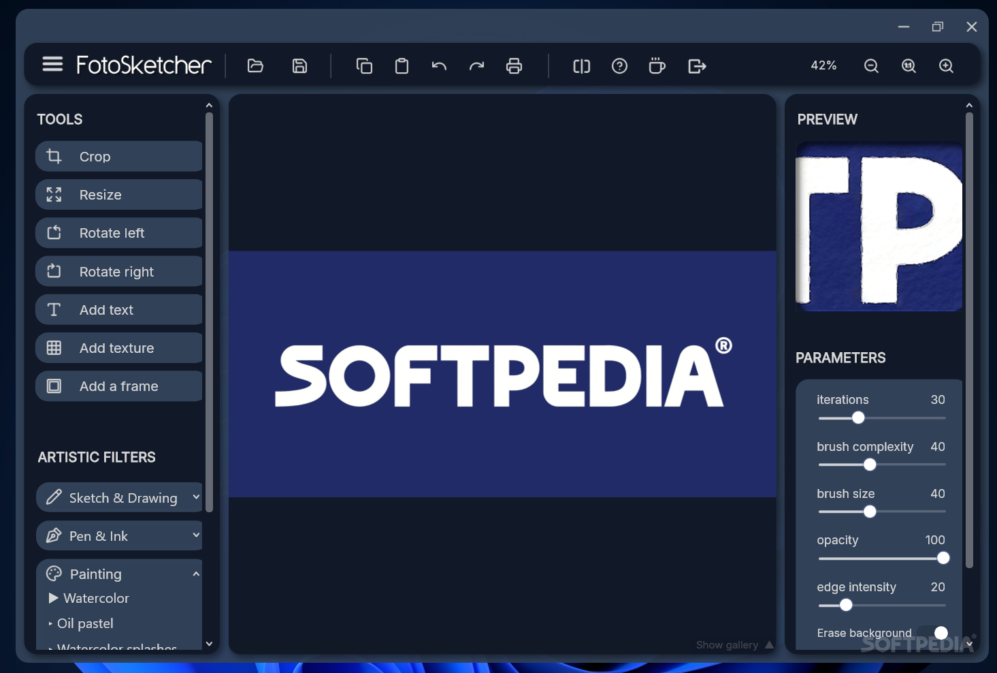Viewport: 997px width, 673px height.
Task: Rotate the image right
Action: (119, 271)
